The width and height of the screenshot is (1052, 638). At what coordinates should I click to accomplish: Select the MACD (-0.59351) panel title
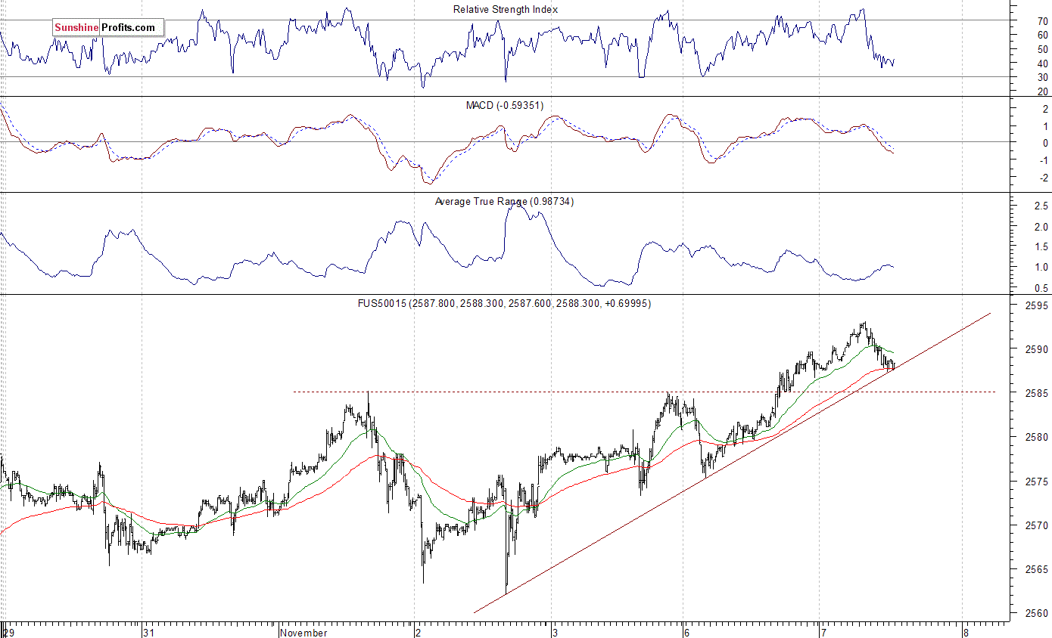505,105
